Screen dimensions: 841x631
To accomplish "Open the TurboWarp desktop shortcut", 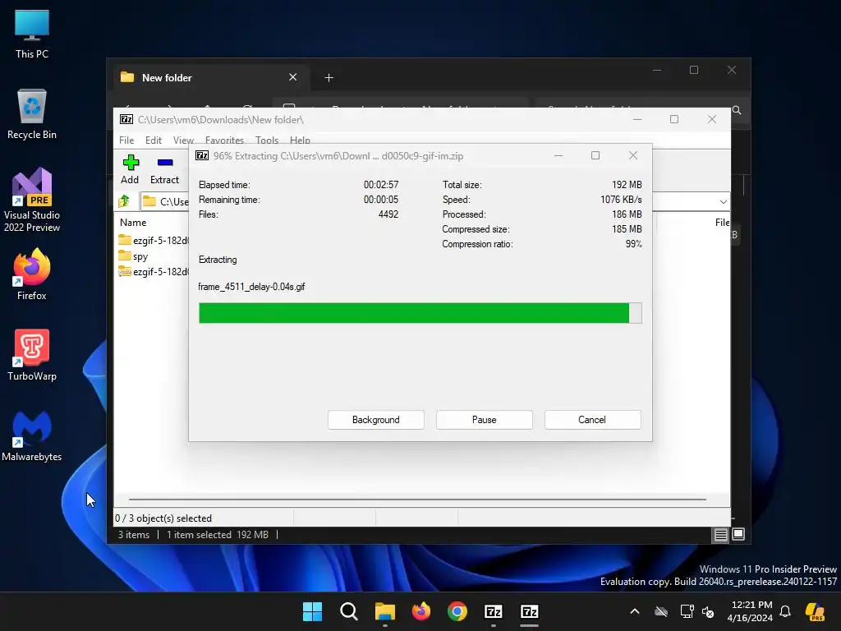I will point(32,355).
